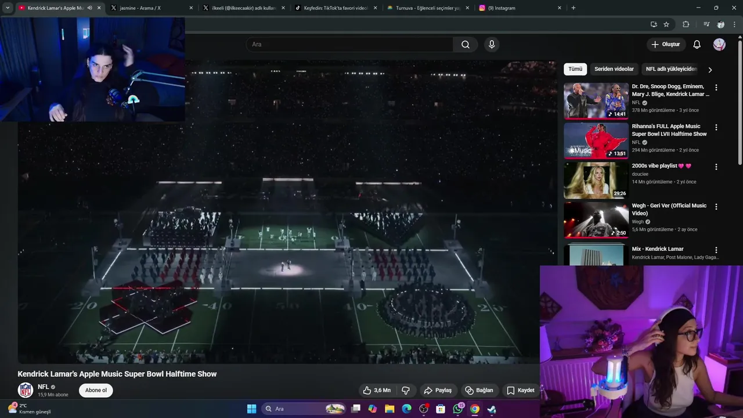Click the install app icon in address bar
The image size is (743, 418).
point(654,24)
